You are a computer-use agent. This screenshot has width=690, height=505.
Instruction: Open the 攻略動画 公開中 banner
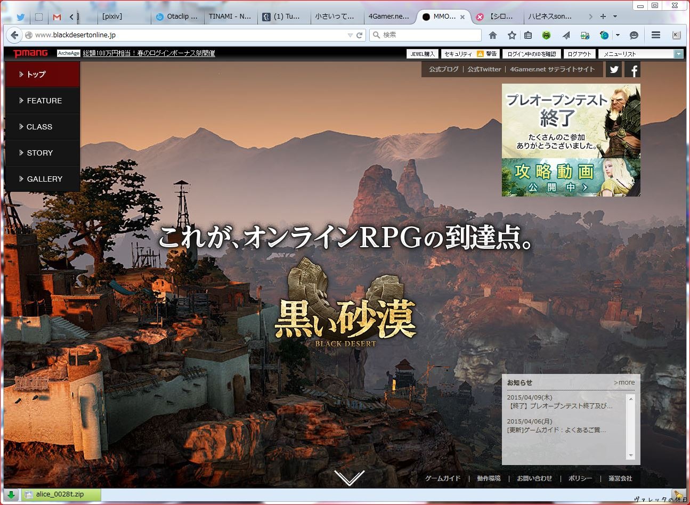(571, 177)
